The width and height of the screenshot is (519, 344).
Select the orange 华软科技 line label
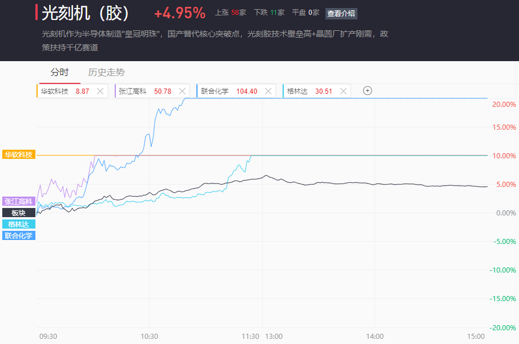coord(18,155)
